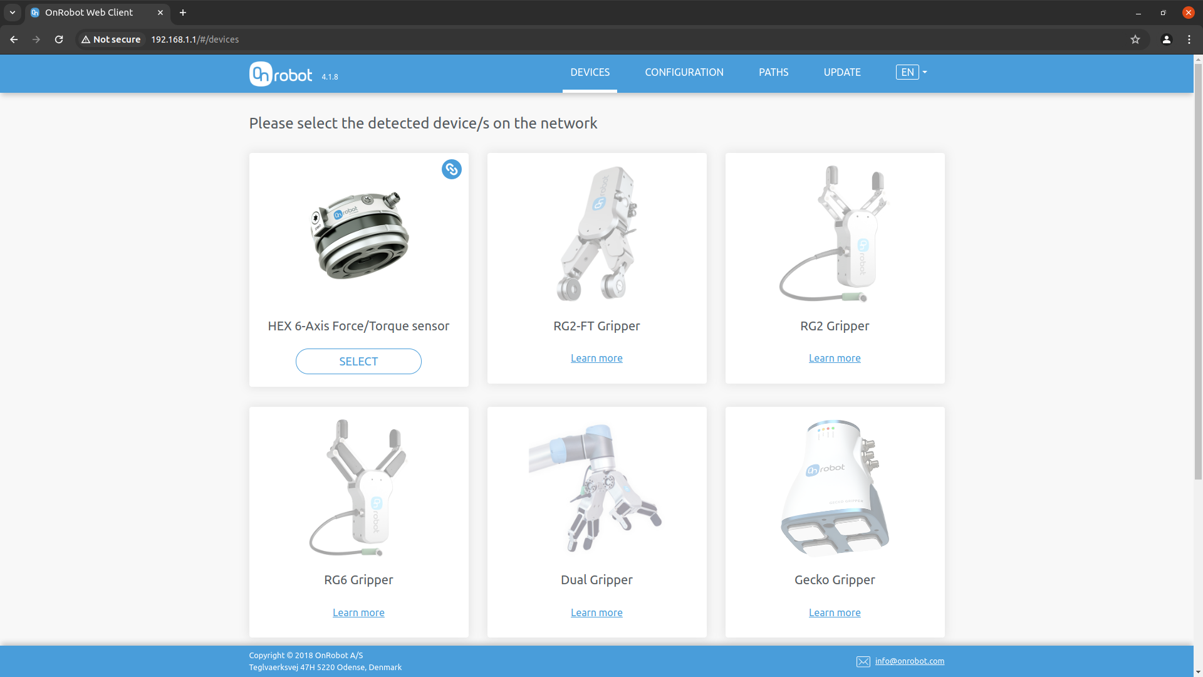The width and height of the screenshot is (1203, 677).
Task: Click the Dual Gripper title text
Action: [x=596, y=580]
